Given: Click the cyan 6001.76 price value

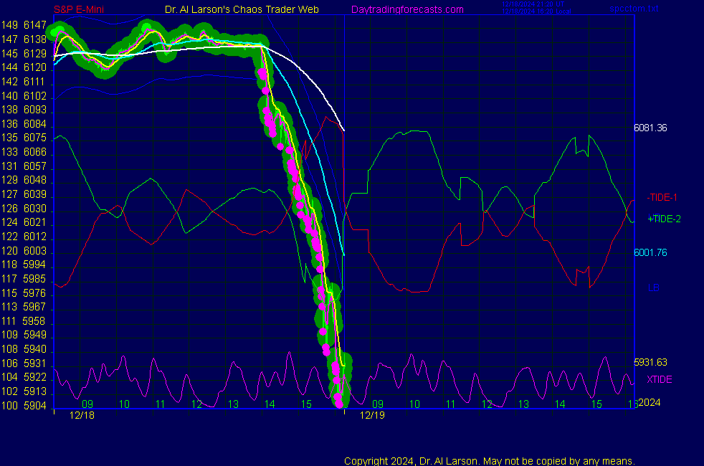Looking at the screenshot, I should coord(650,252).
